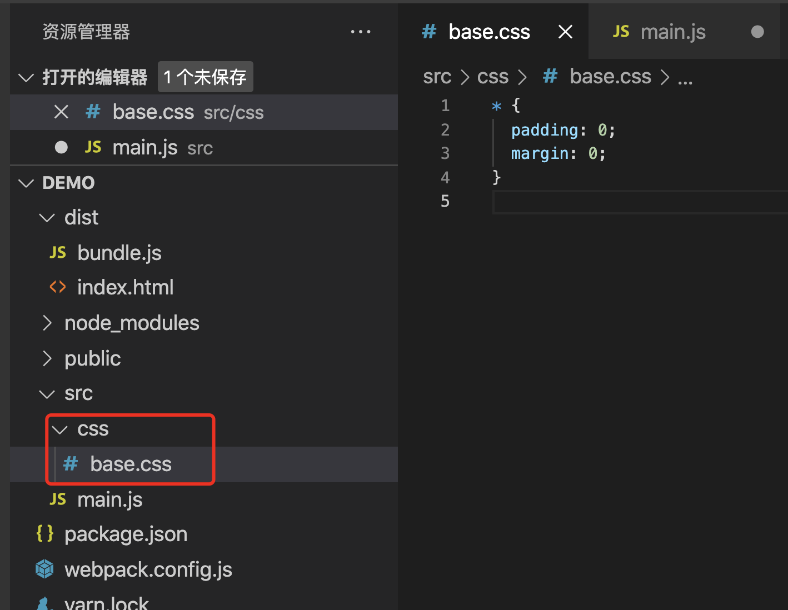This screenshot has height=610, width=788.
Task: Select the base.css tab
Action: click(x=489, y=32)
